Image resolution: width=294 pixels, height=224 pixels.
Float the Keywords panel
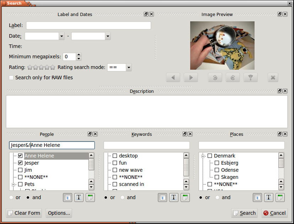[x=185, y=134]
